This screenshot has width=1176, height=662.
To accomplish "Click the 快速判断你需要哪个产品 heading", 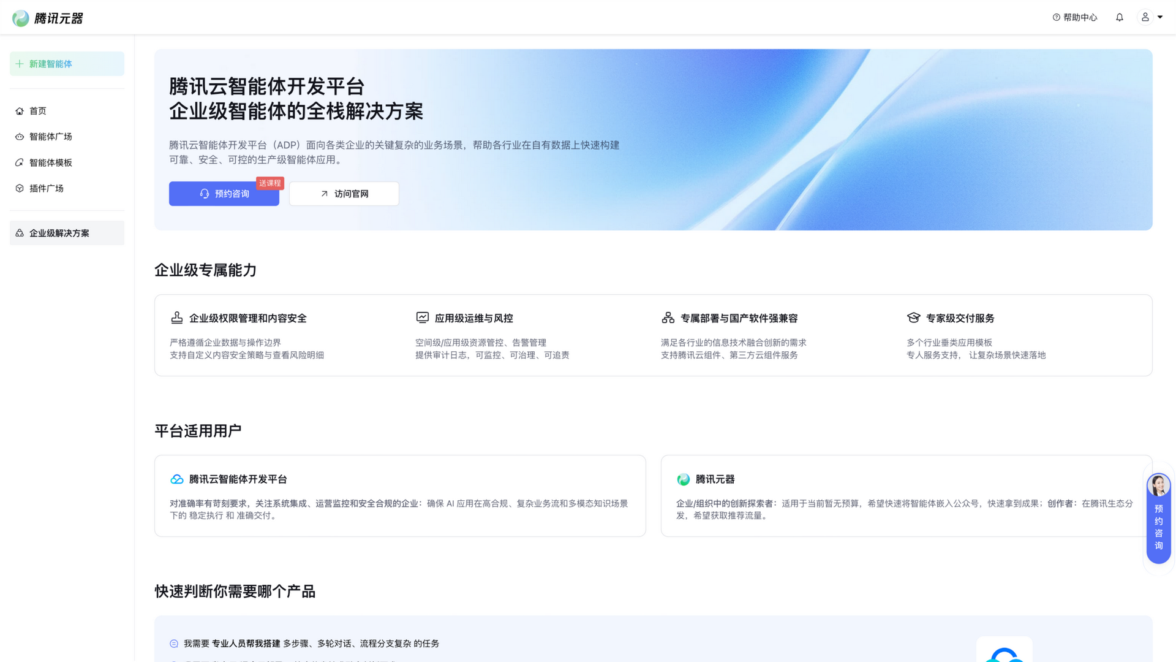I will tap(235, 592).
